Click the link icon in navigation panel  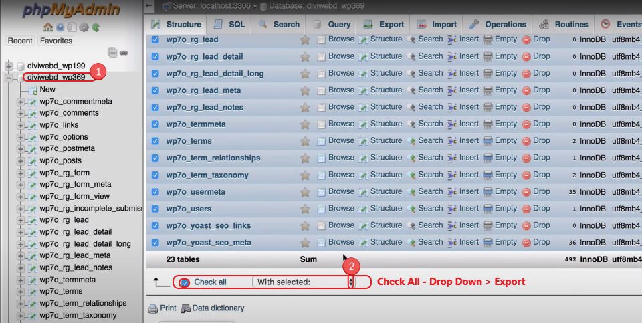(124, 53)
